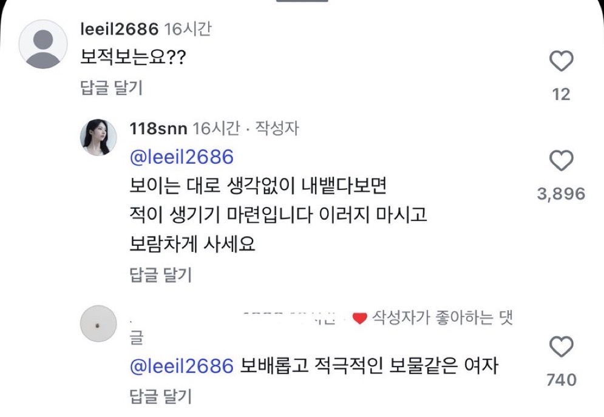Image resolution: width=604 pixels, height=417 pixels.
Task: Open leeil2686's default gray avatar
Action: 42,44
